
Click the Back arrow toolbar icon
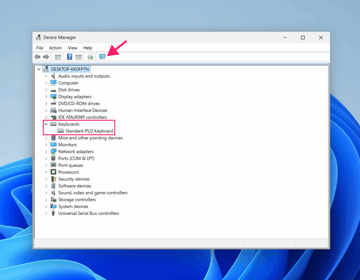pyautogui.click(x=37, y=57)
